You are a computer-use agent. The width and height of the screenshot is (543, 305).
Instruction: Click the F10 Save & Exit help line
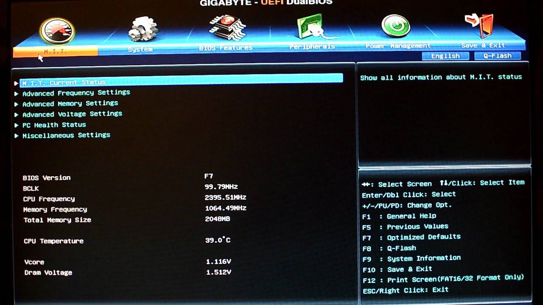[x=397, y=269]
